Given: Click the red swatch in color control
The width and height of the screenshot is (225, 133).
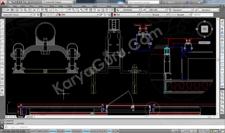Looking at the screenshot, I should pos(115,15).
